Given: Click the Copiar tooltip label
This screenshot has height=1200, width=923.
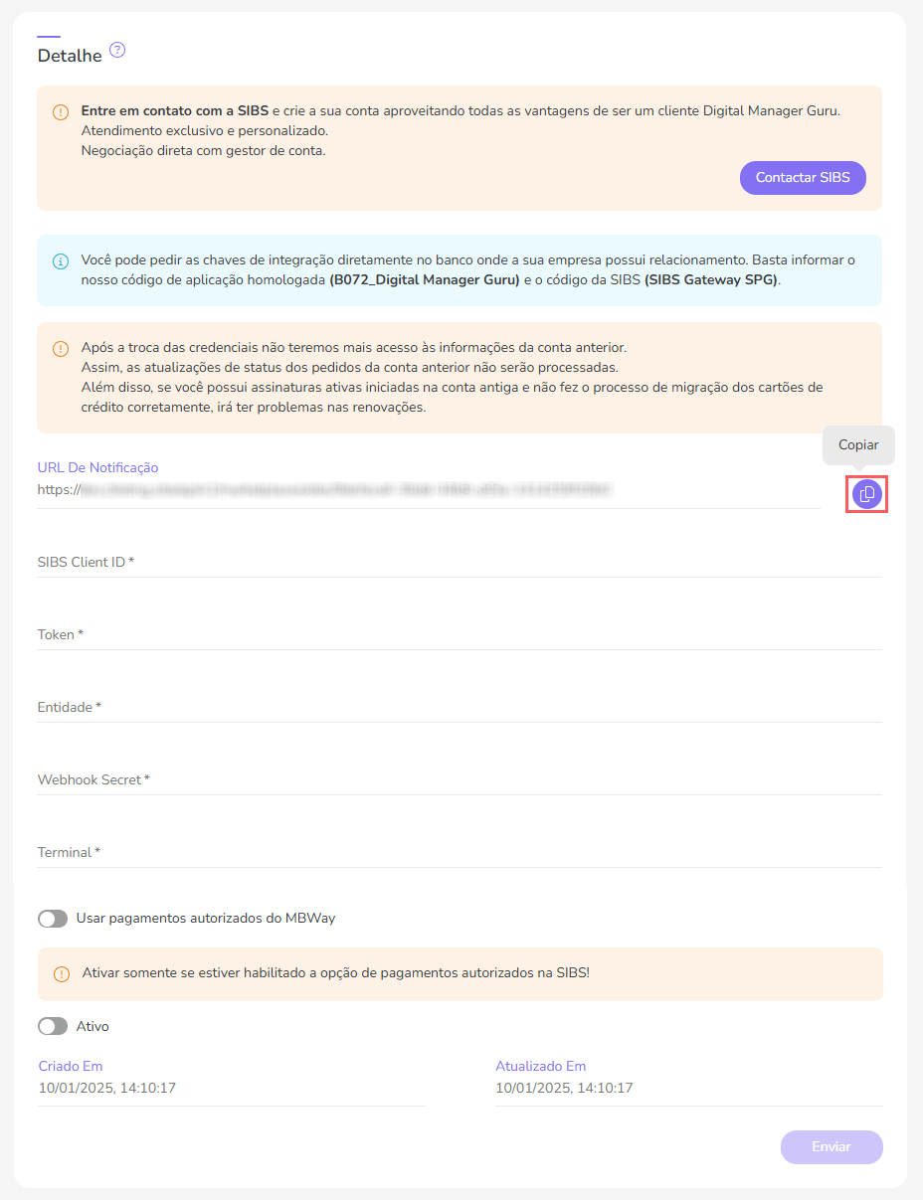Looking at the screenshot, I should point(856,445).
